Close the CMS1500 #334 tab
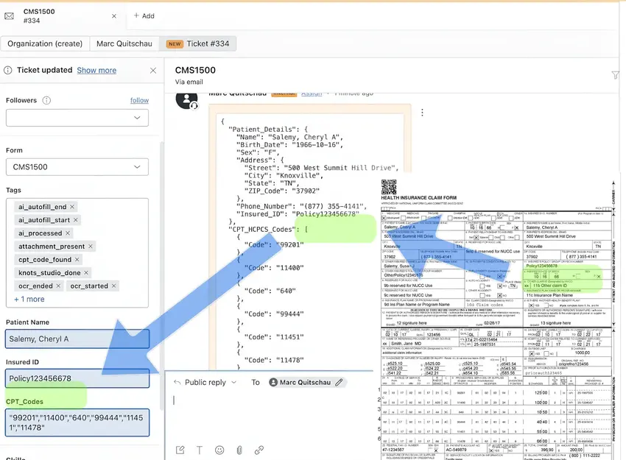Screen dimensions: 626x460 (113, 16)
